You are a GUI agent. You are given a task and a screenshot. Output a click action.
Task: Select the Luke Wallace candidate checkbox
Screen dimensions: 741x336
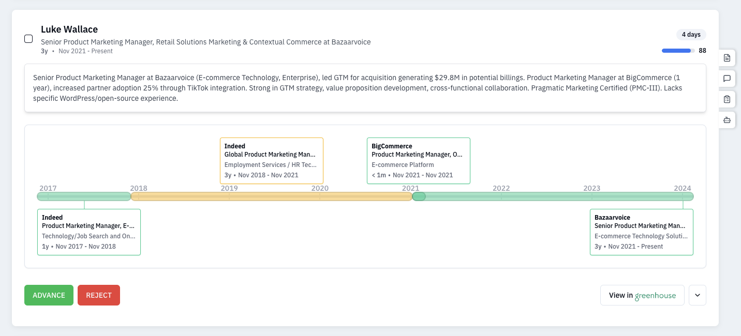(x=28, y=39)
